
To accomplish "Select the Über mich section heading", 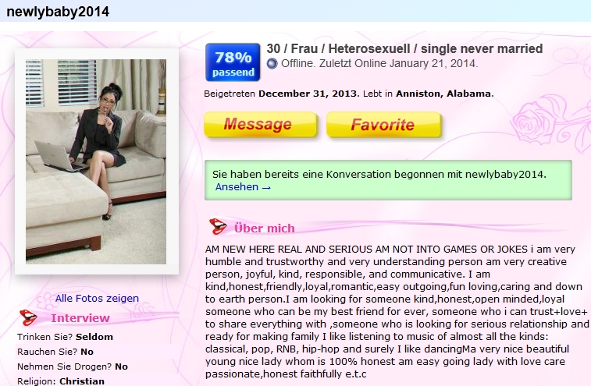I will point(264,228).
